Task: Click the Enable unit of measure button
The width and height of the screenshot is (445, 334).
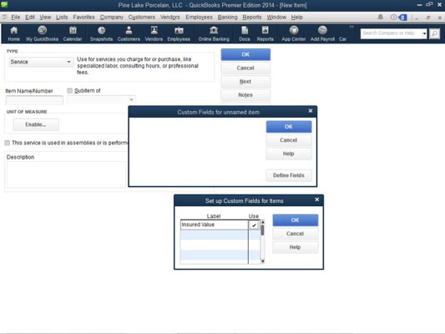Action: click(x=36, y=124)
